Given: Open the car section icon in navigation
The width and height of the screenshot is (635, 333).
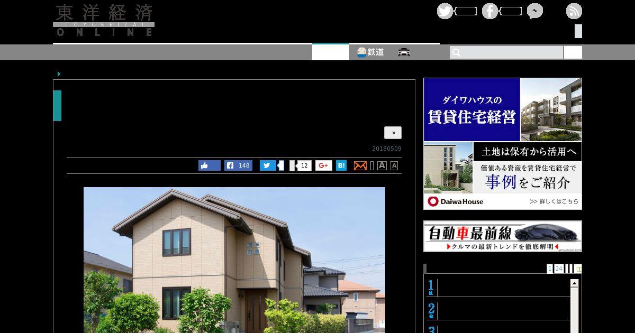Looking at the screenshot, I should coord(404,52).
